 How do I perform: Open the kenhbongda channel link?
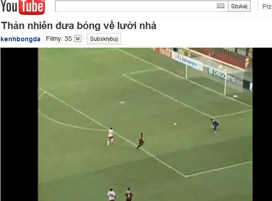tap(20, 39)
